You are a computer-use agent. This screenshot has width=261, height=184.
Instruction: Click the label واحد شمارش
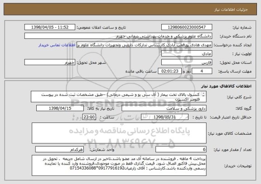(x=102, y=150)
